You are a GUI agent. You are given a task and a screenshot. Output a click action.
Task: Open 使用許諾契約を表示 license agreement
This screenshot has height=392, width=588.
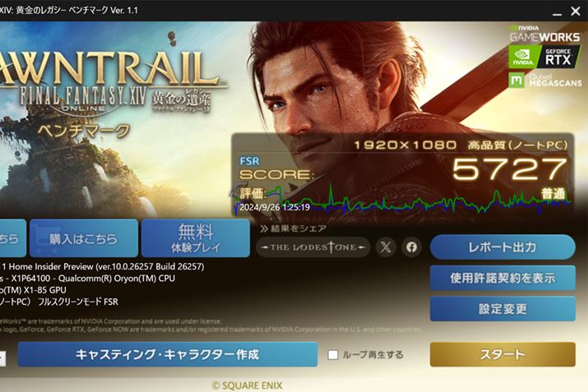[502, 278]
